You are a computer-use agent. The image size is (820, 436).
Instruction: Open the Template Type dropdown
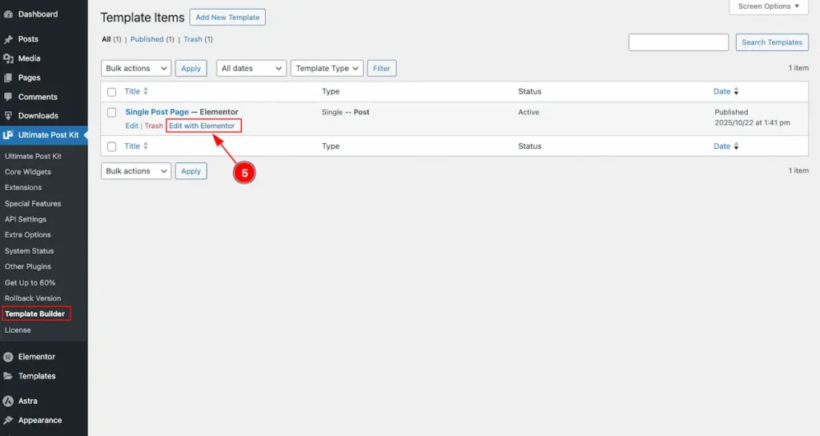click(x=327, y=69)
